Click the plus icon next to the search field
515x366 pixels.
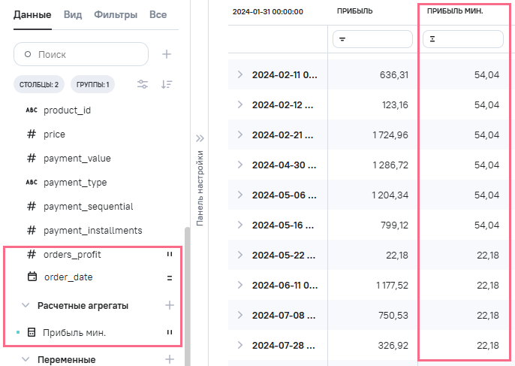167,54
